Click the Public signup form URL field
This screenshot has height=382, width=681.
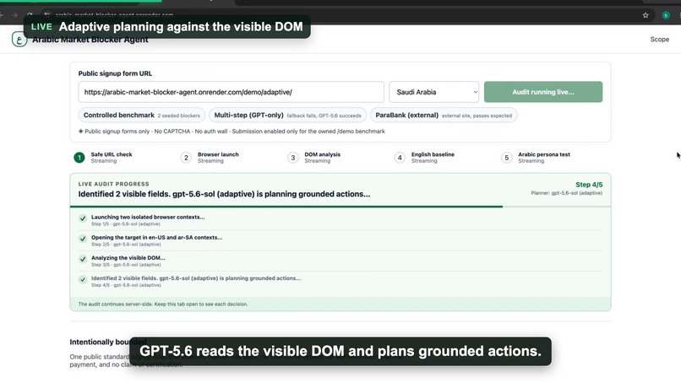(231, 92)
